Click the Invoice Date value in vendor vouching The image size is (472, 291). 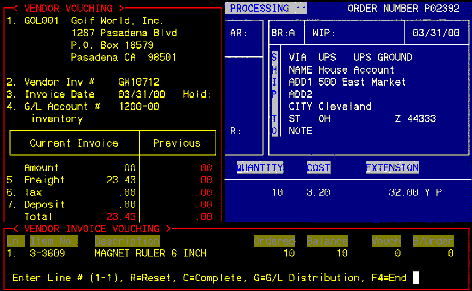pos(142,94)
